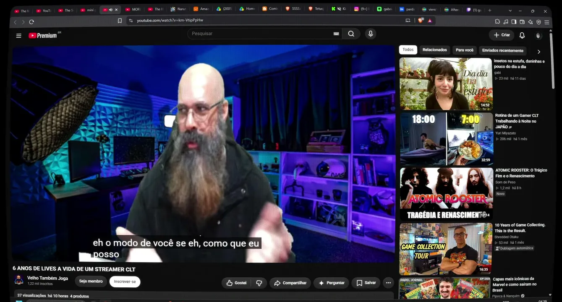Viewport: 562px width, 302px height.
Task: Select the Todos filter chip
Action: pyautogui.click(x=408, y=50)
